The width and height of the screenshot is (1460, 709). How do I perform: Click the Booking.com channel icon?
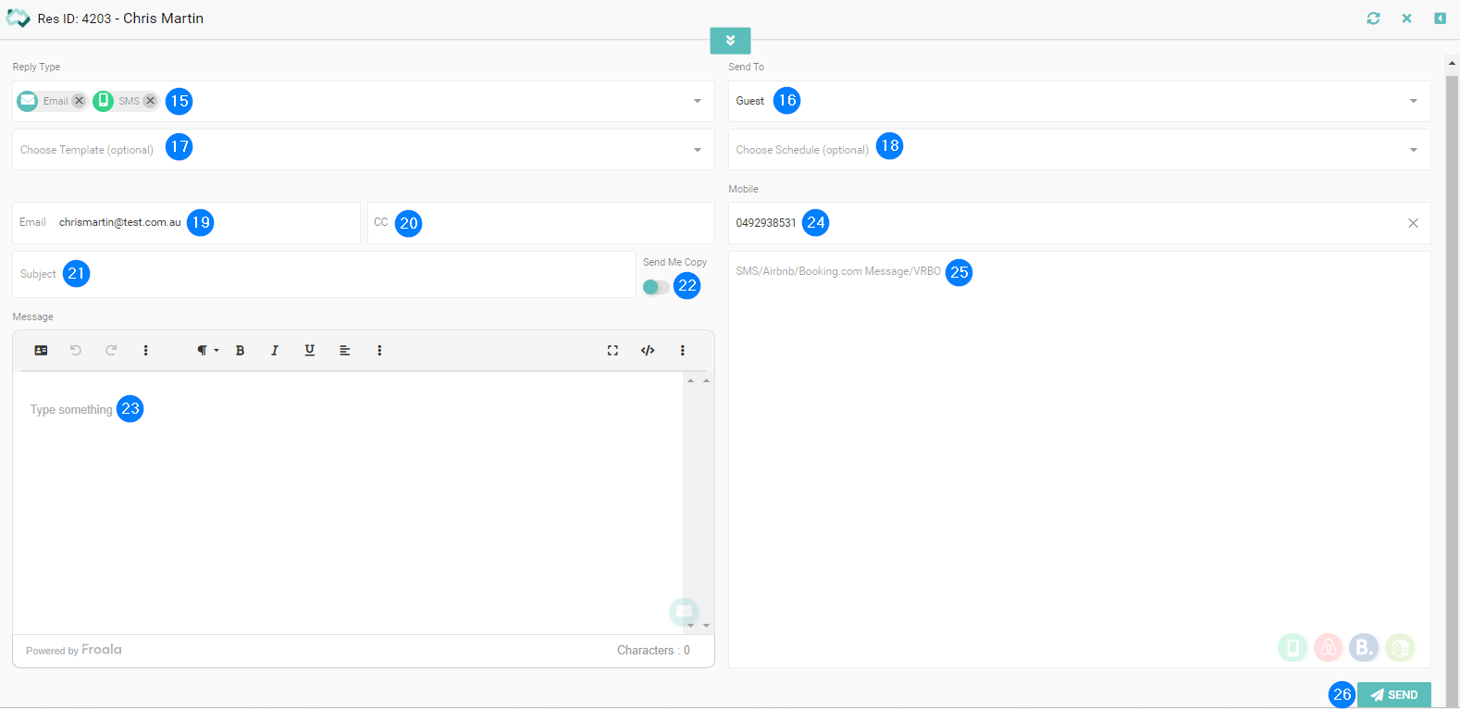1364,648
